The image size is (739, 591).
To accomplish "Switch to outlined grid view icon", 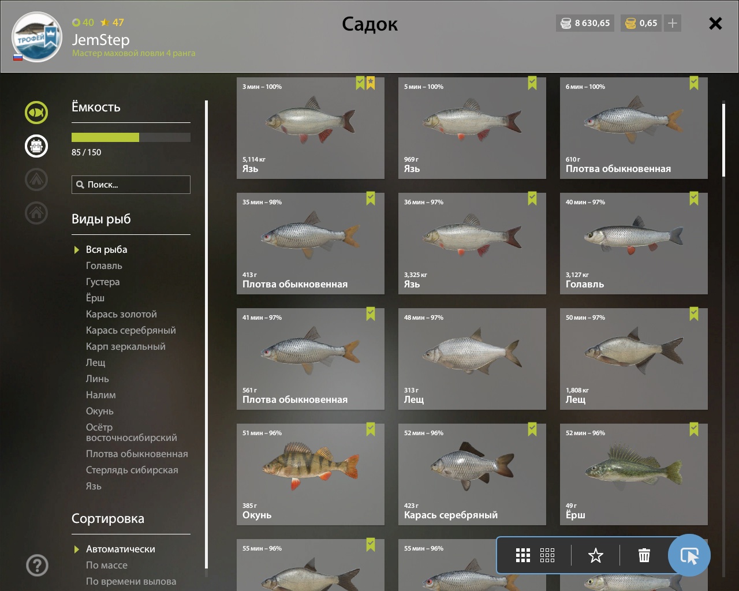I will pyautogui.click(x=547, y=556).
